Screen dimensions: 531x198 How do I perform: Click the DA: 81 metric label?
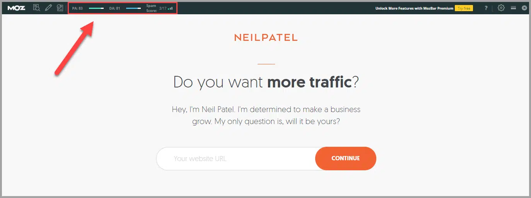(114, 8)
